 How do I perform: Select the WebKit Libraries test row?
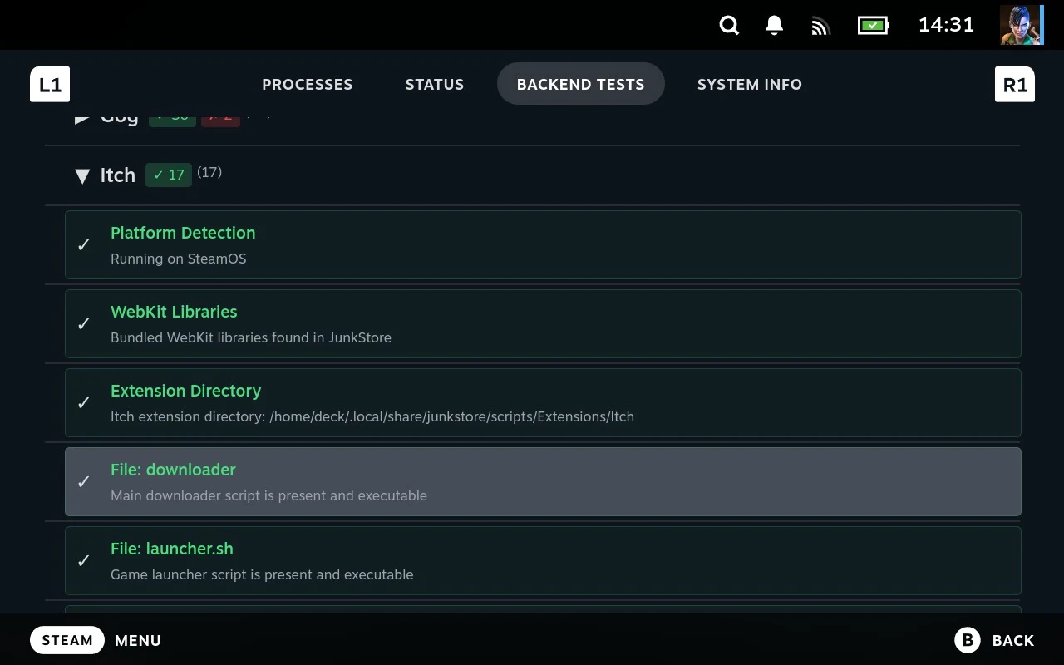[543, 323]
